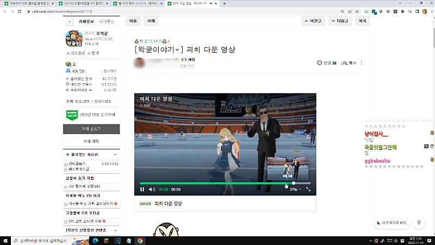Viewport: 435px width, 245px height.
Task: Switch to the 나의활동 tab
Action: pos(107,22)
